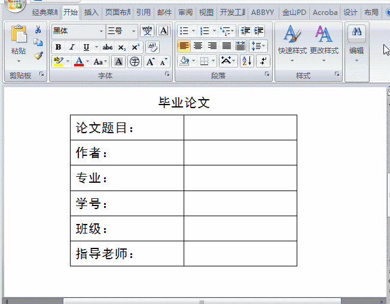Click the empty cell beside 论文题目

[x=240, y=127]
